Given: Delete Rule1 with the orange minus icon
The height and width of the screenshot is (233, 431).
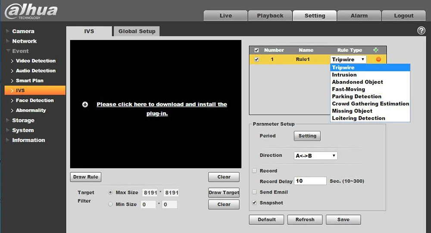Looking at the screenshot, I should [378, 59].
